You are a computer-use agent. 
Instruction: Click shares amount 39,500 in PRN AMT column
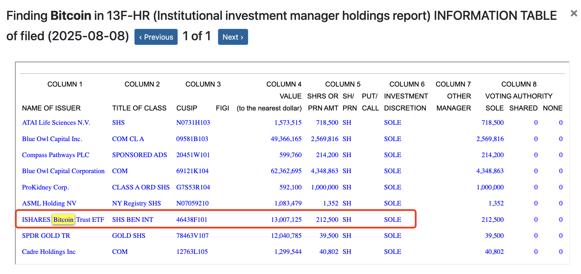tap(329, 236)
